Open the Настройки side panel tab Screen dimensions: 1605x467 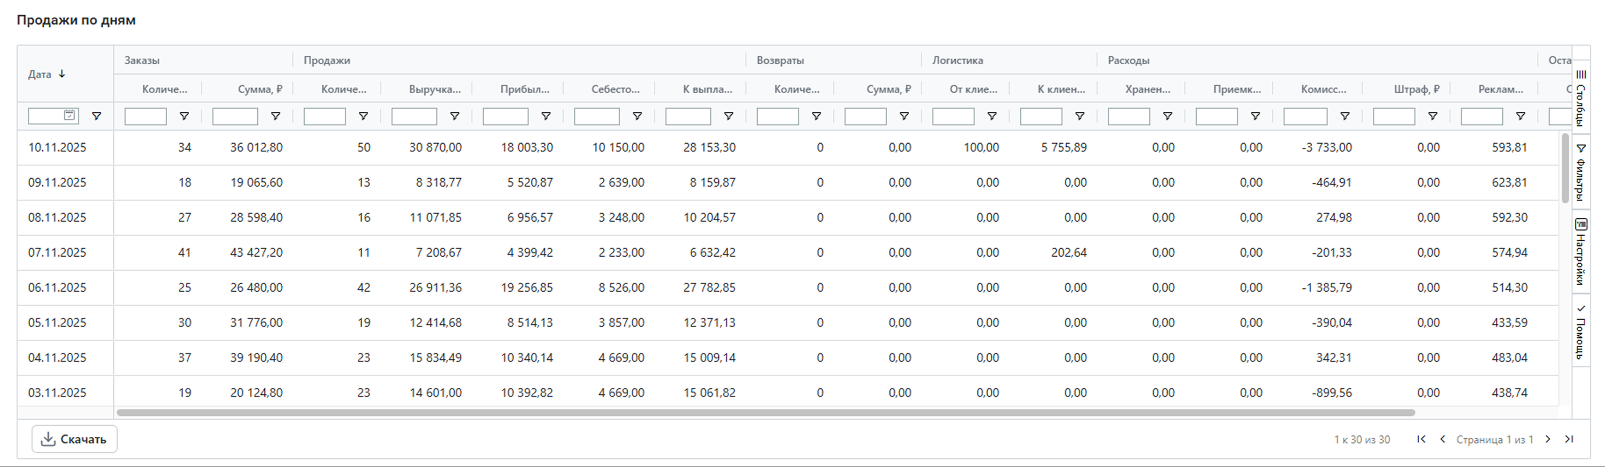1581,252
